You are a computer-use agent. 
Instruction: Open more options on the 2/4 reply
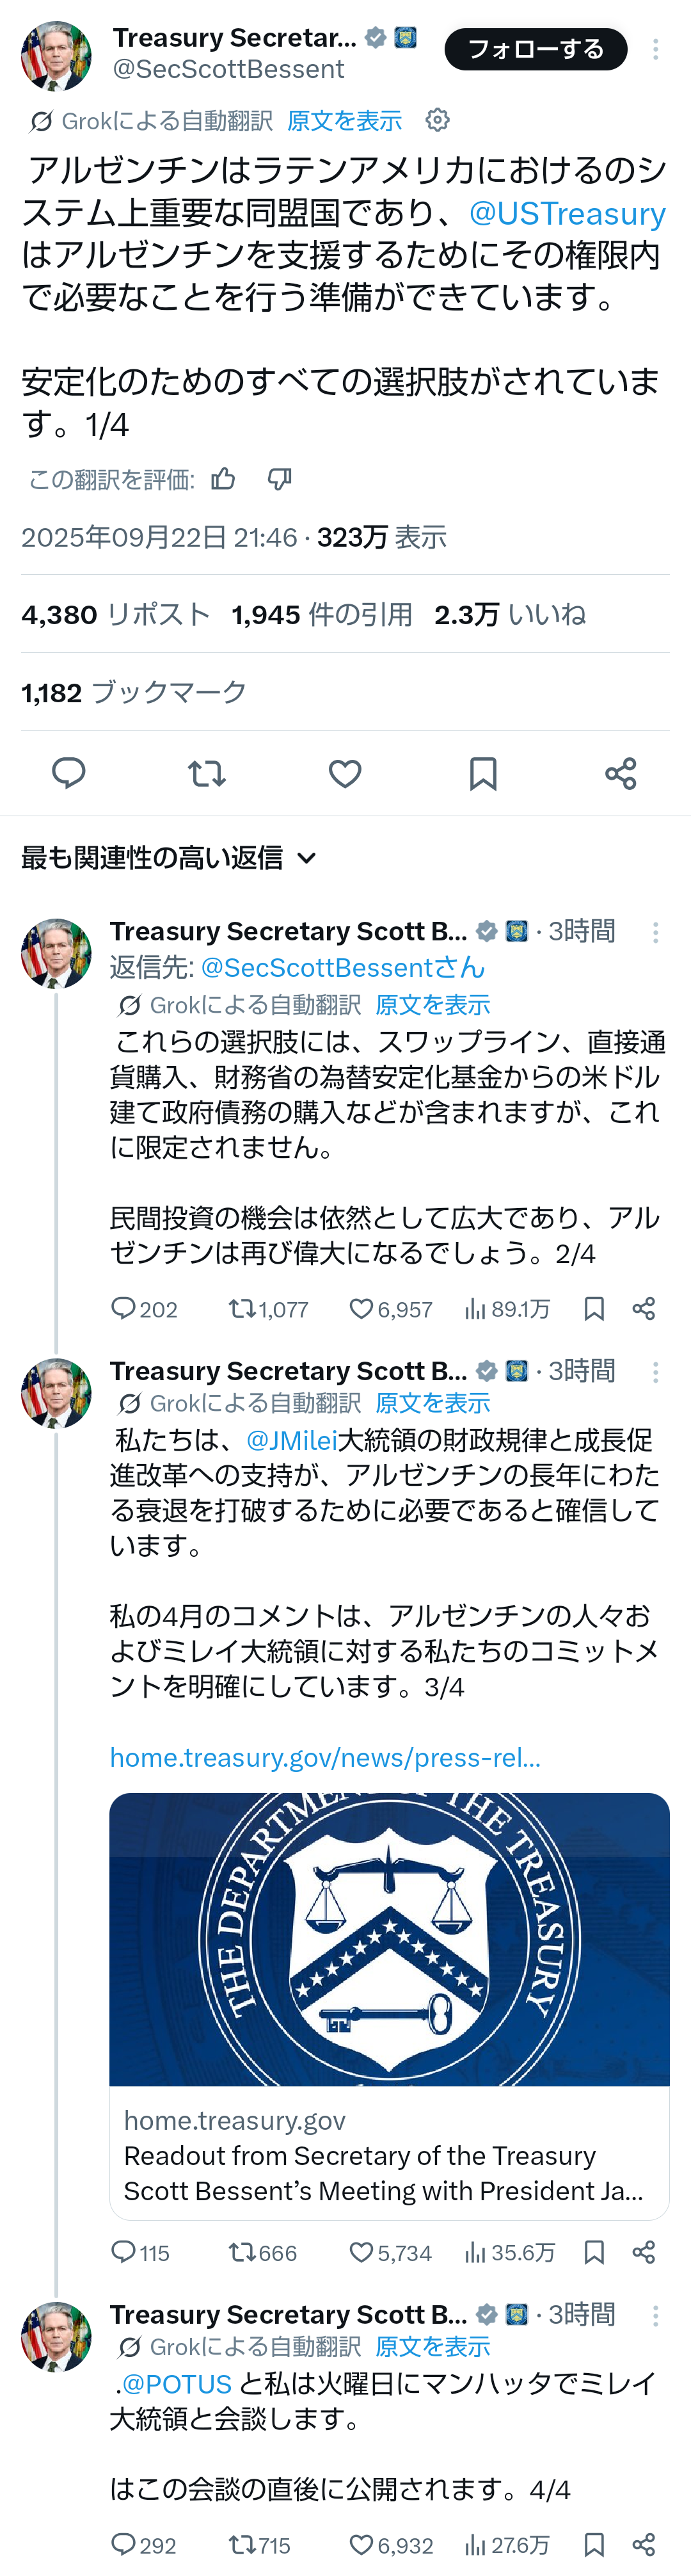655,932
